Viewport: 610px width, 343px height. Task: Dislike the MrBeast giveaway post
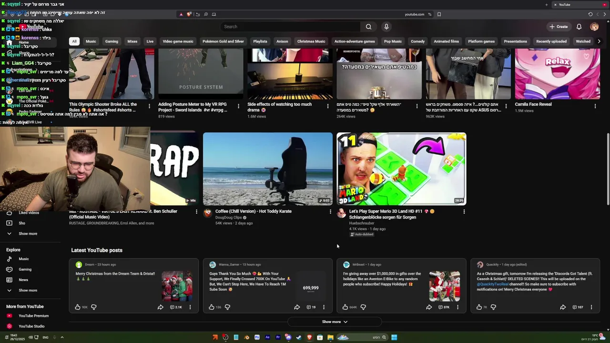click(x=363, y=307)
